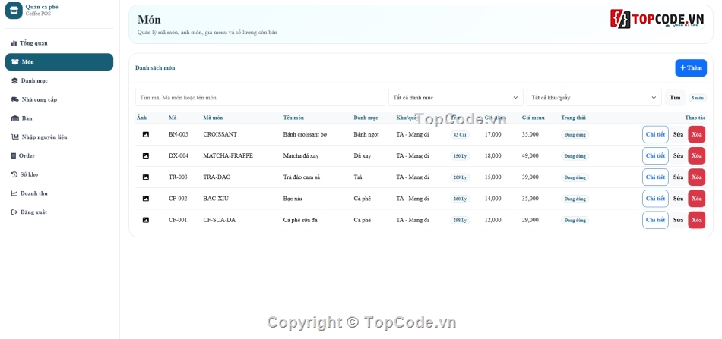The width and height of the screenshot is (722, 339).
Task: Open Chi tiết for Cà phê sữa đá
Action: pyautogui.click(x=655, y=220)
